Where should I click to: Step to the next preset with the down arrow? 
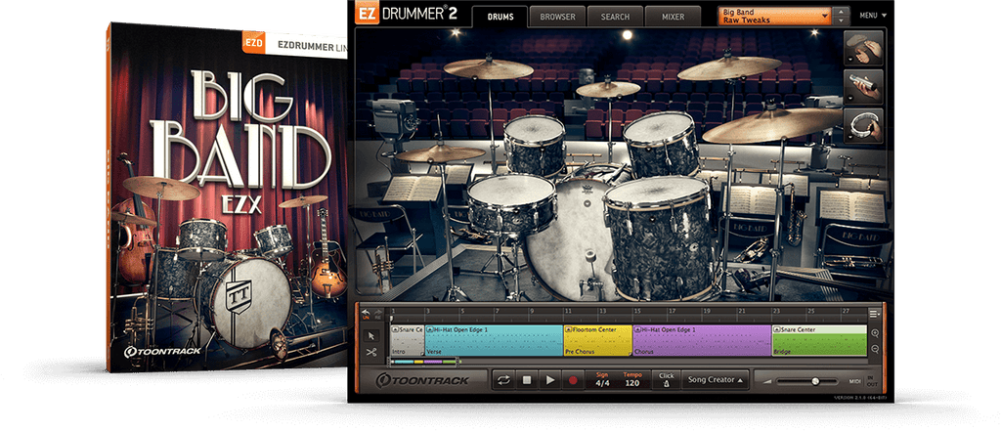pyautogui.click(x=843, y=20)
